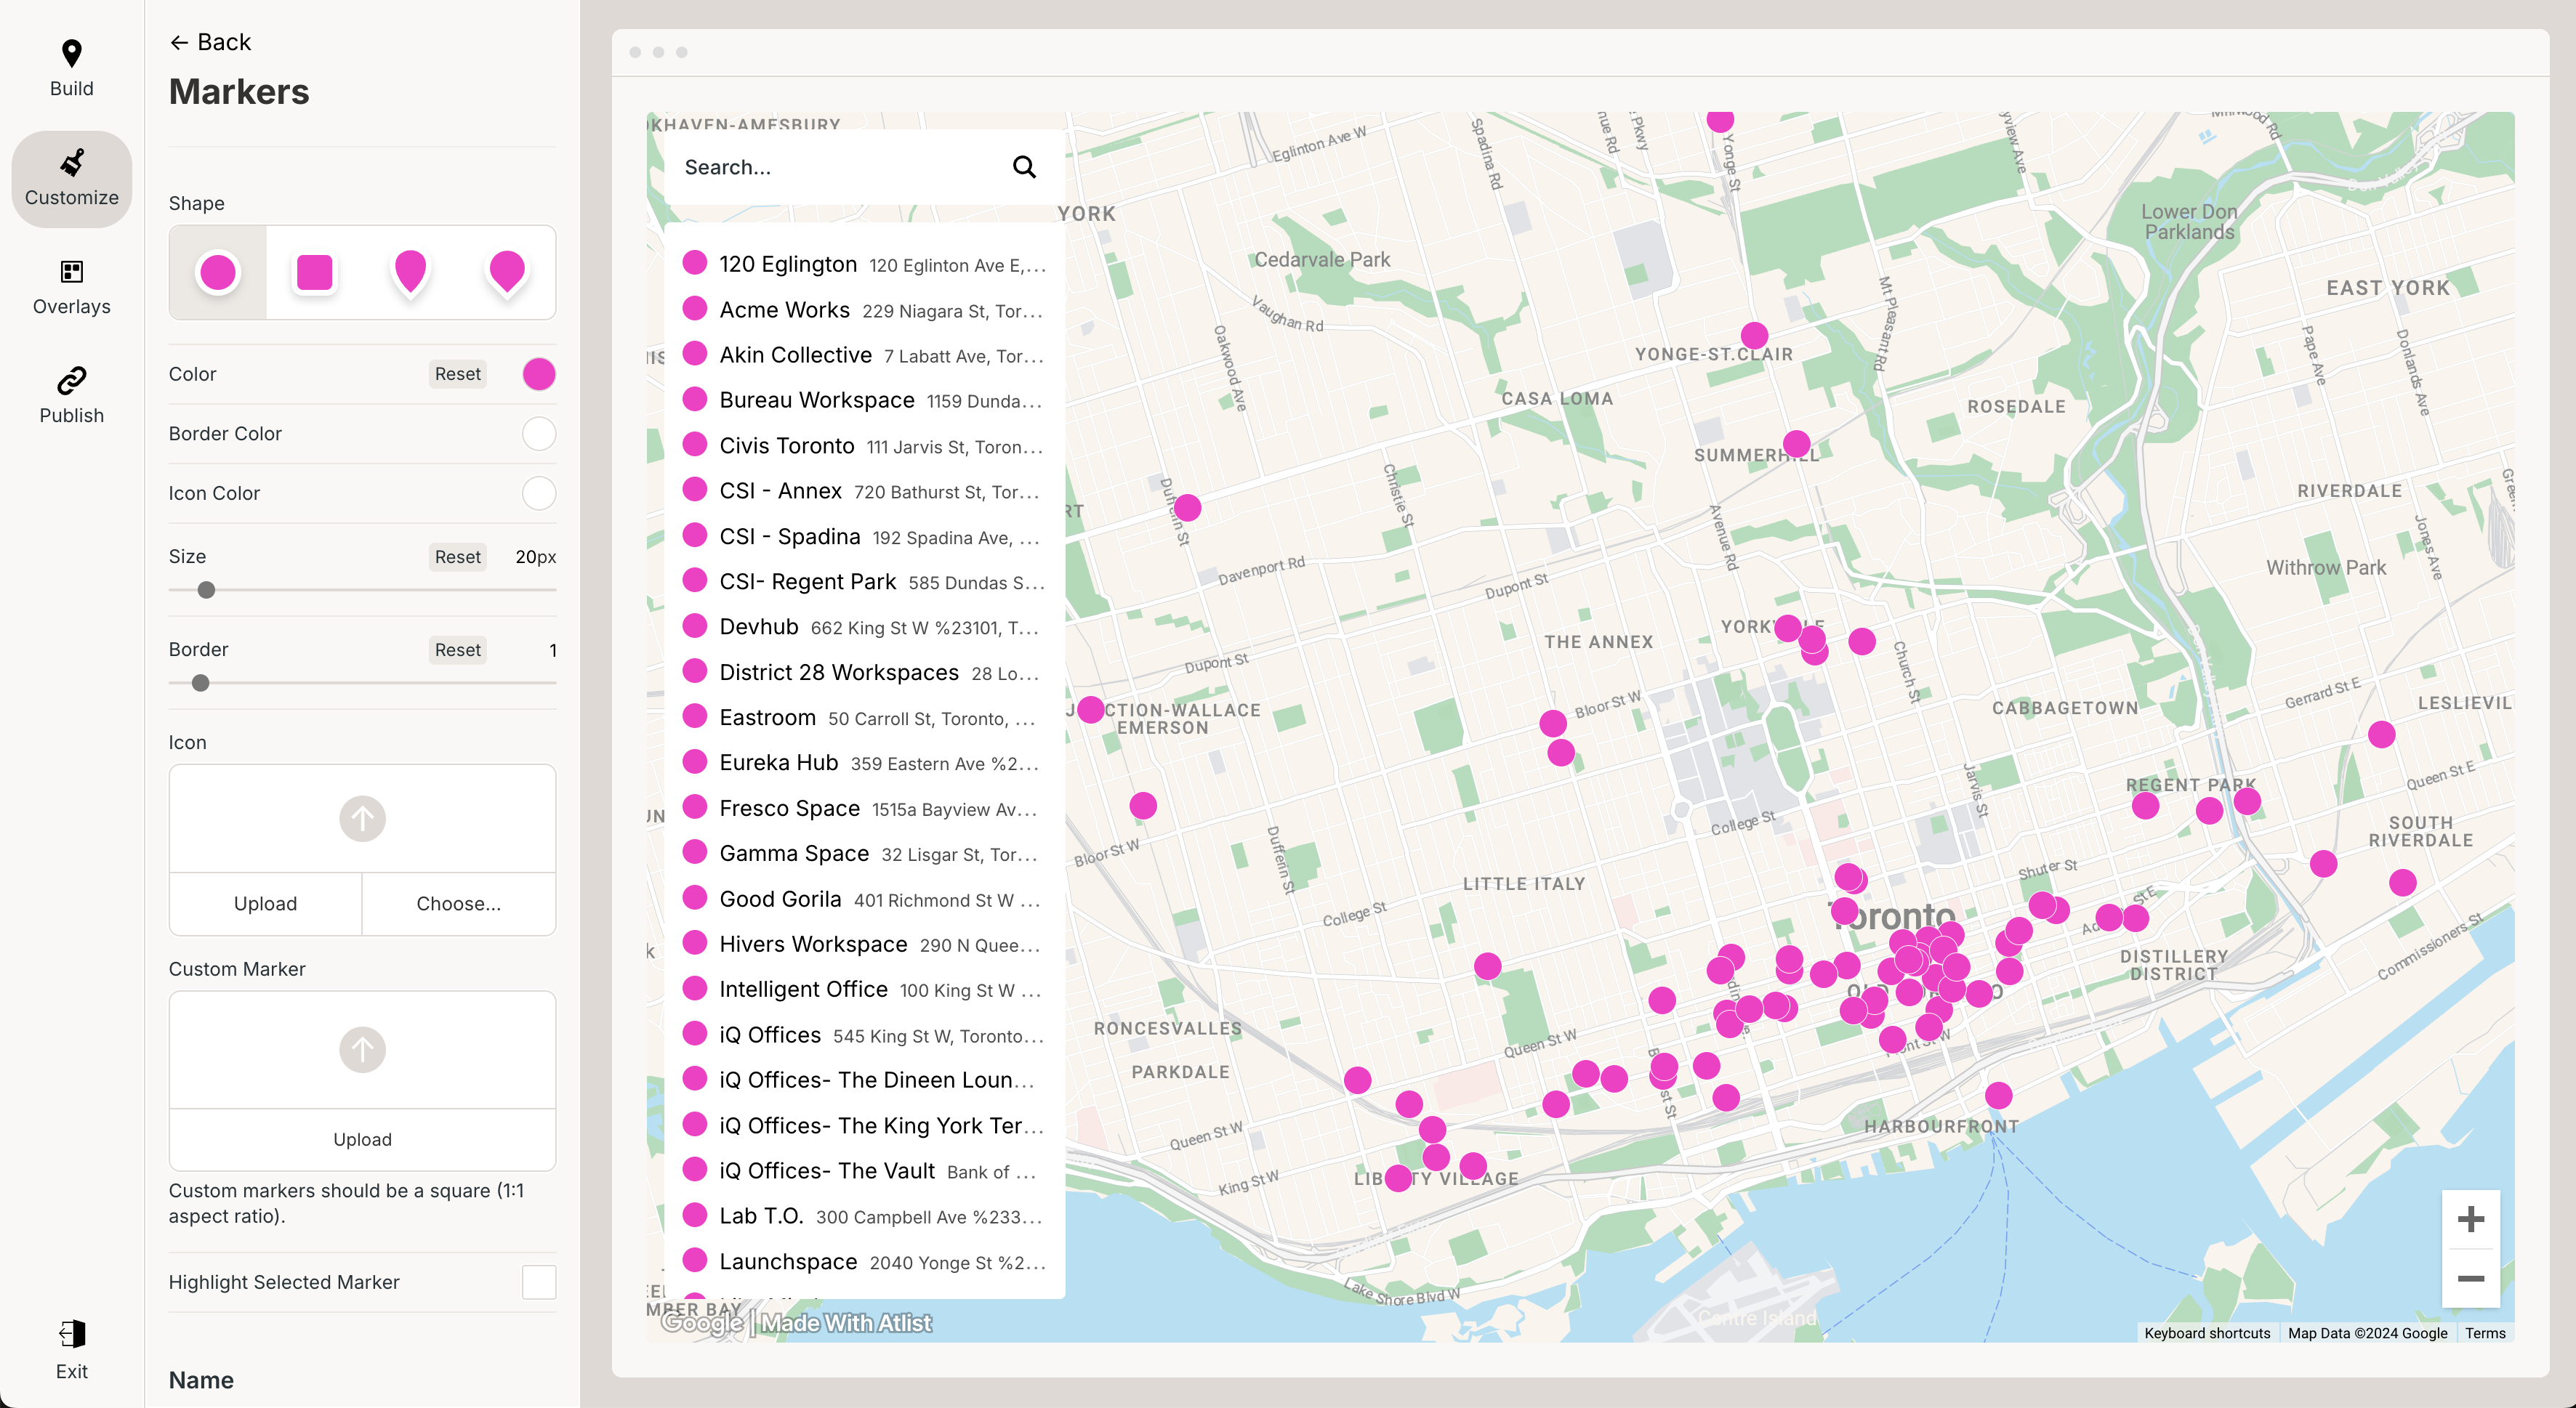Screen dimensions: 2576x1408
Task: Click the search magnifier icon
Action: [1023, 167]
